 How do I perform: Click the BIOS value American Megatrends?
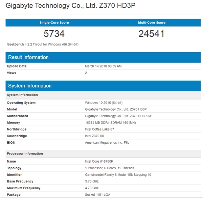click(107, 143)
